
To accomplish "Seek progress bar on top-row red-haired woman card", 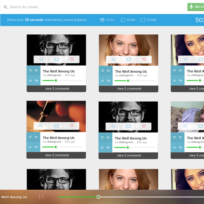I will point(135,81).
